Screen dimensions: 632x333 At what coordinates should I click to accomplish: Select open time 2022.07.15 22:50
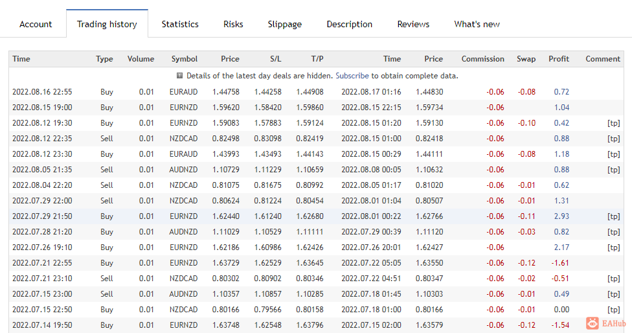42,310
